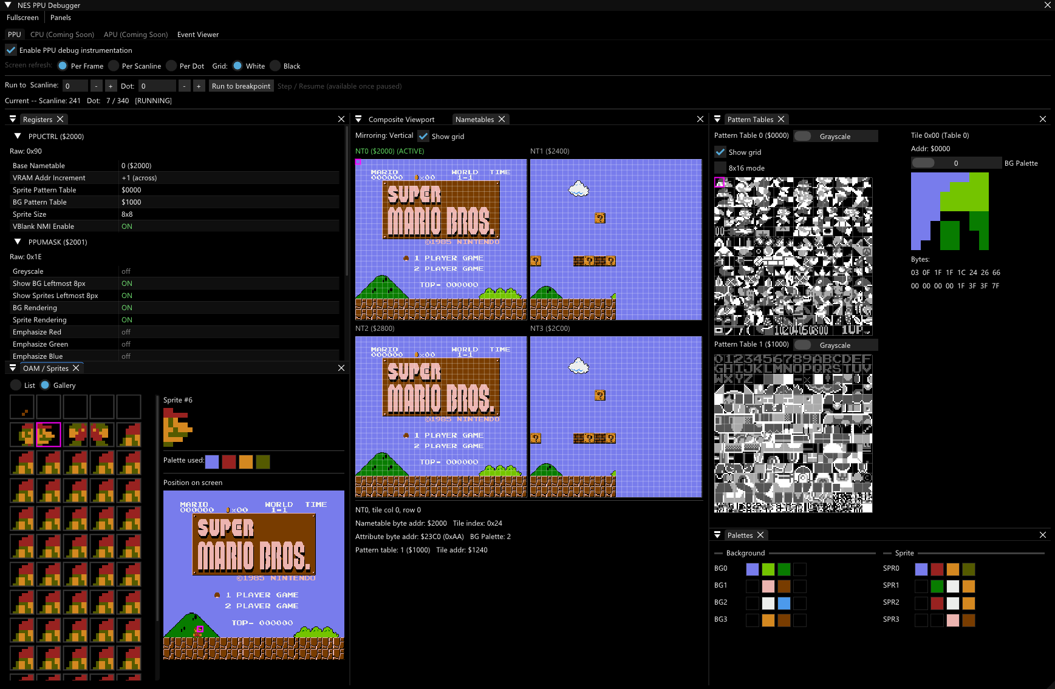Click the NT1 ($2400) nametable image
The height and width of the screenshot is (689, 1055).
(x=616, y=240)
